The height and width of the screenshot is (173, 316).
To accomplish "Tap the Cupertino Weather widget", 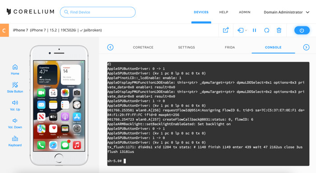I will pos(47,75).
